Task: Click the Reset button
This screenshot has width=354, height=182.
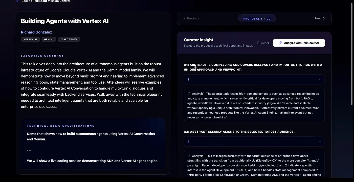Action: click(263, 43)
